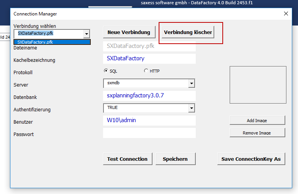
Task: Choose the HTTP protocol radio button
Action: tap(146, 71)
